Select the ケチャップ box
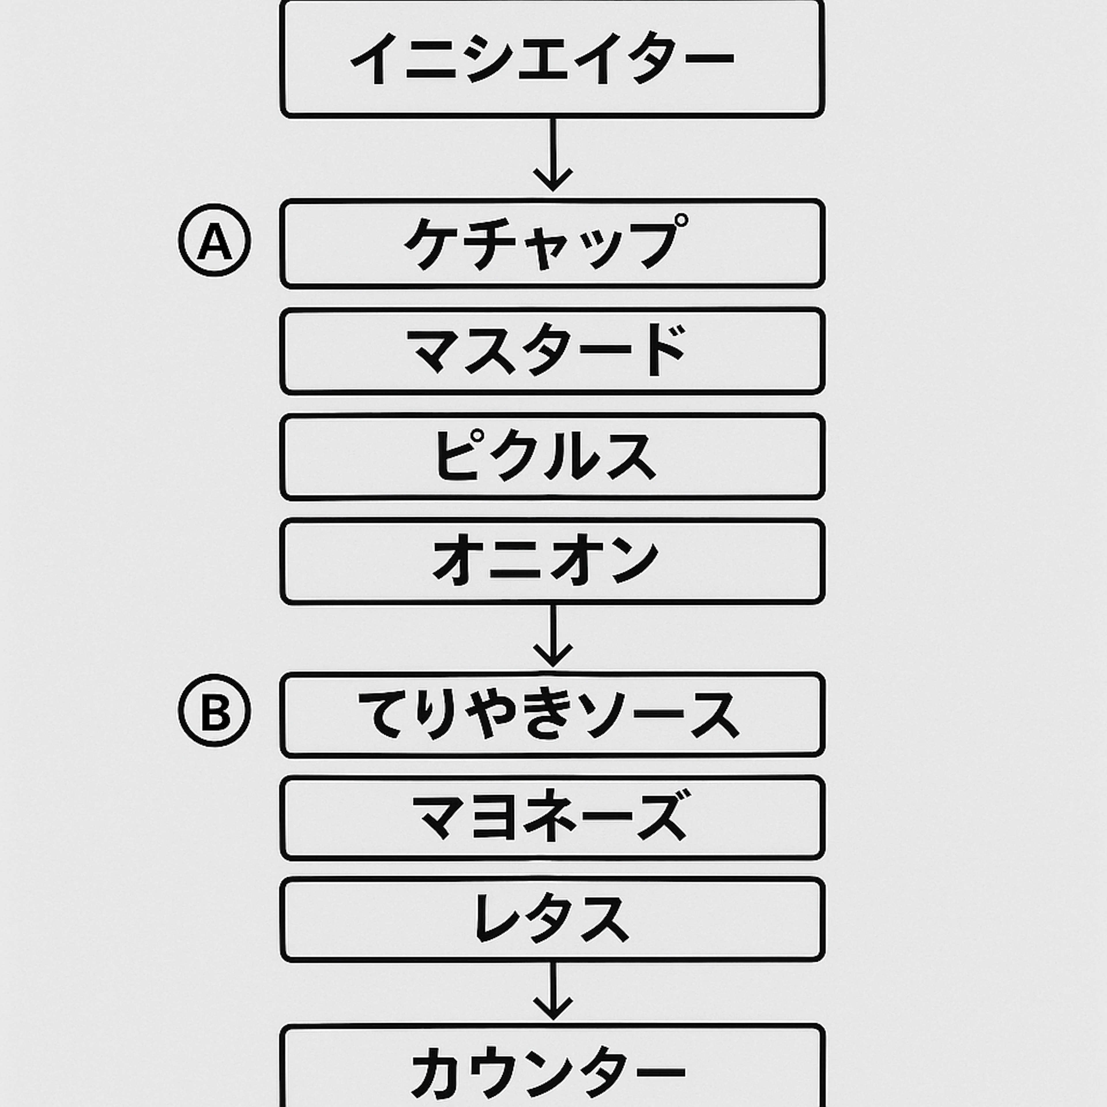The image size is (1107, 1107). point(552,244)
